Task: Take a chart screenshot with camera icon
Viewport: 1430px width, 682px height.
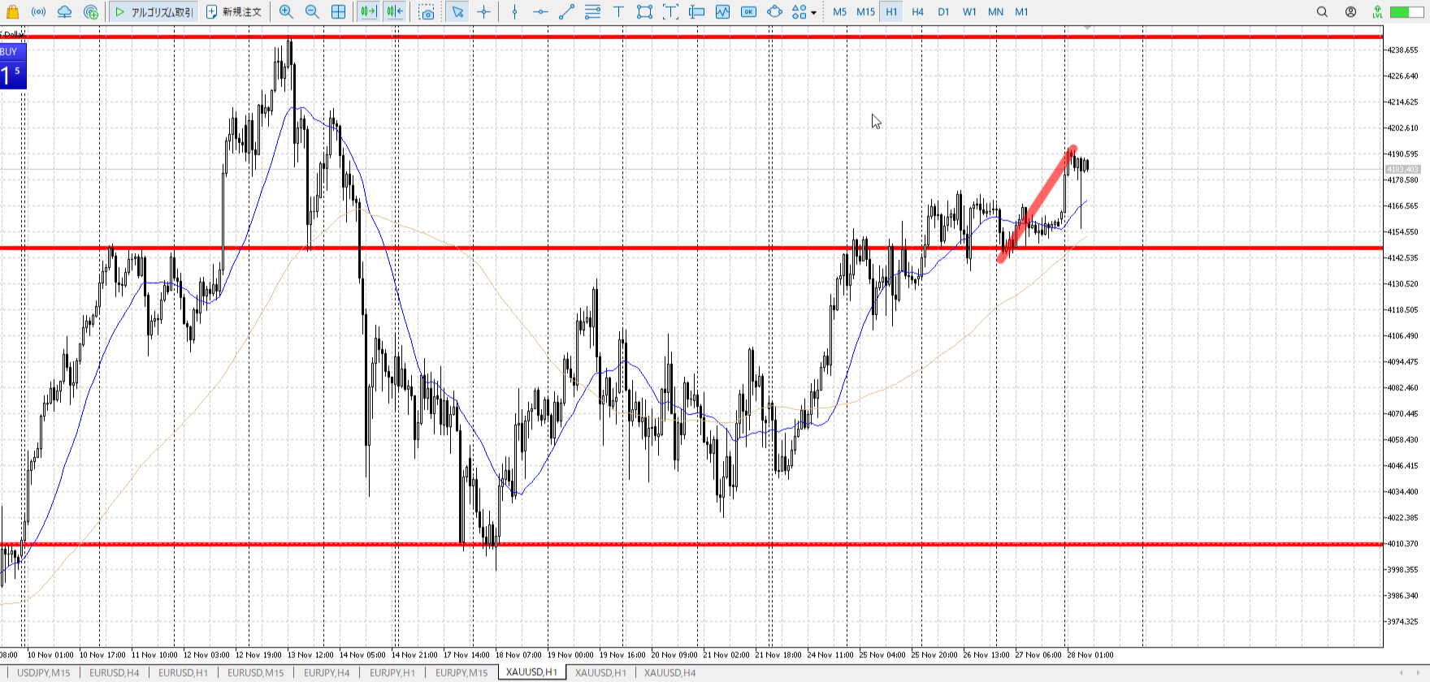Action: [x=427, y=12]
